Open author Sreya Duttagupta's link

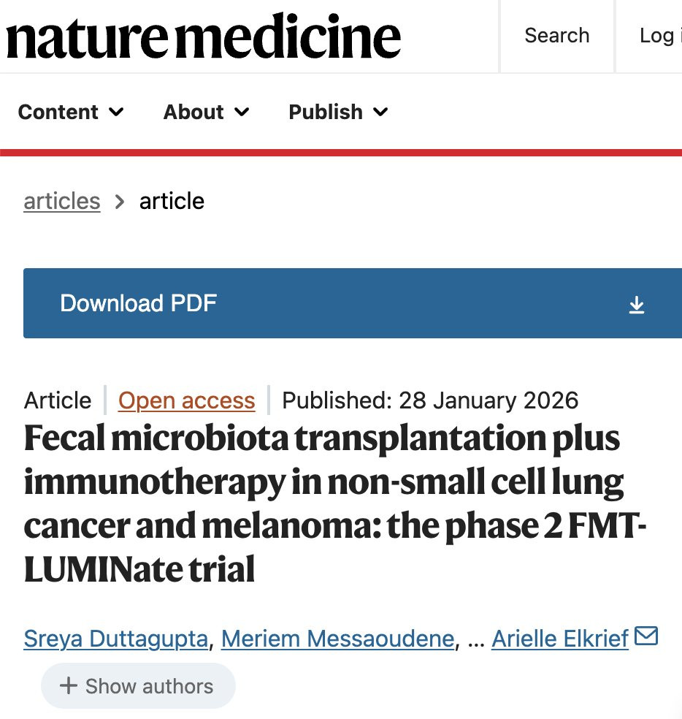(116, 639)
